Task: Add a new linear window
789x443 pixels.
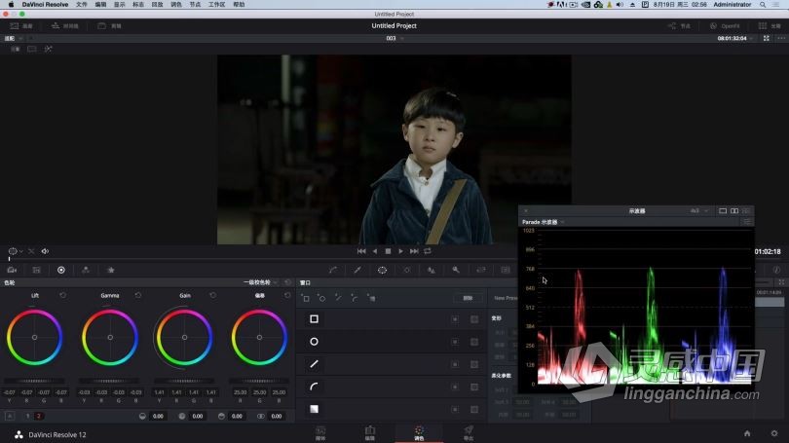Action: [x=306, y=298]
